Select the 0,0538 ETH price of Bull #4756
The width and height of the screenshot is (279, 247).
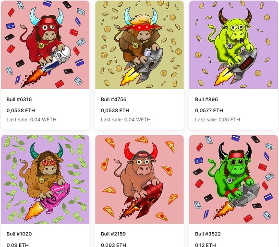click(115, 110)
